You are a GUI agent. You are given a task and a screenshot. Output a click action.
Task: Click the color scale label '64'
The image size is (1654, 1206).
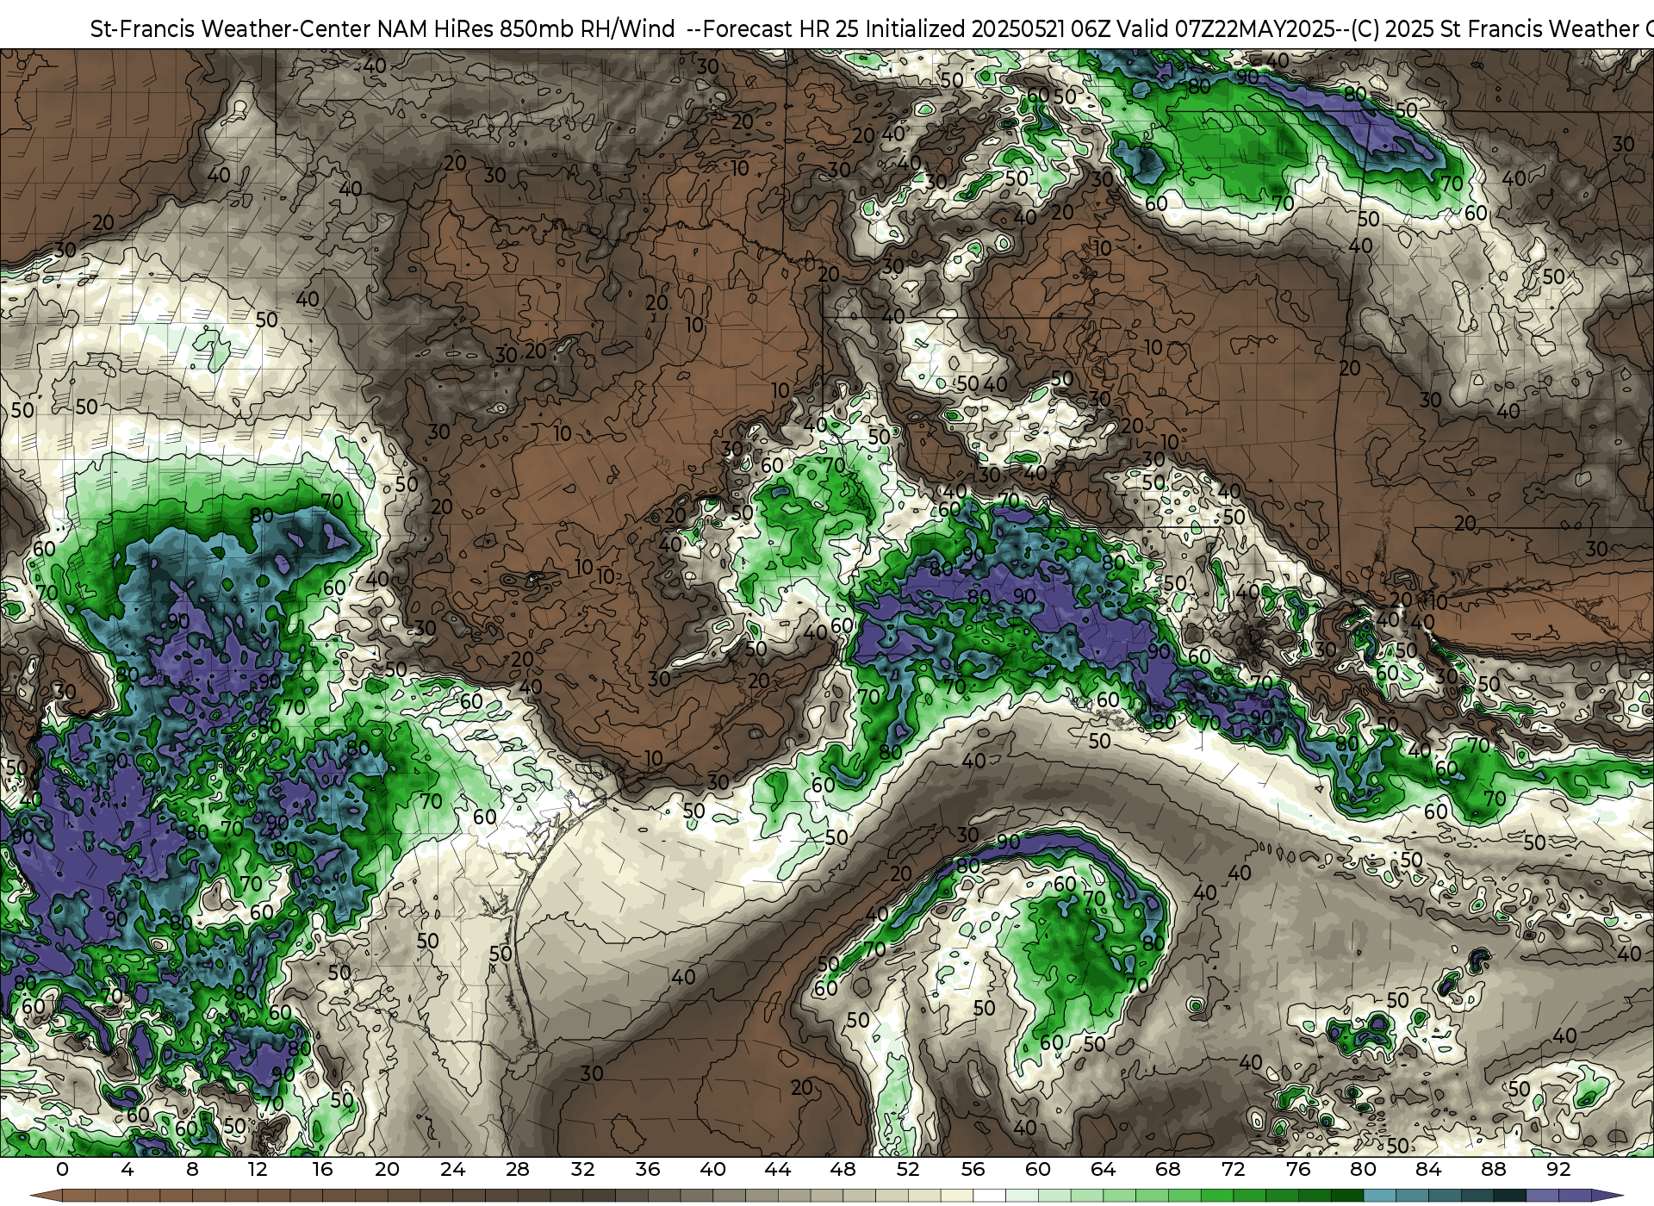pos(1103,1169)
